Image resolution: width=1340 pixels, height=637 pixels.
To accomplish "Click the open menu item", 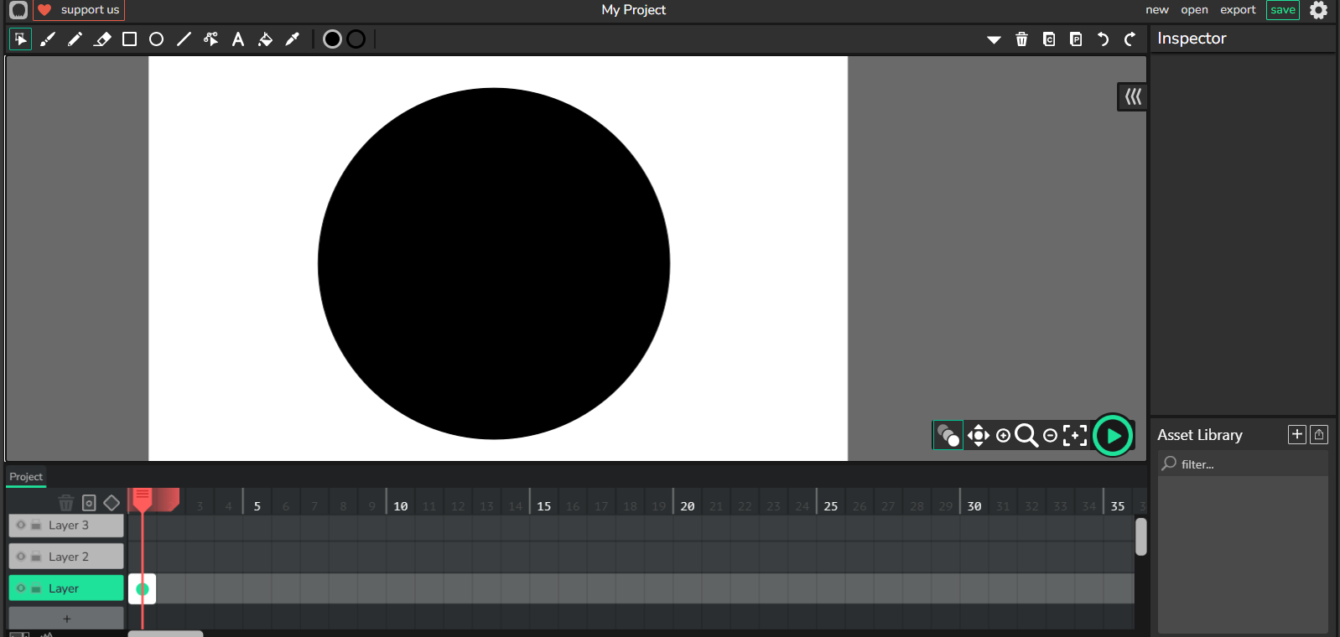I will 1194,10.
